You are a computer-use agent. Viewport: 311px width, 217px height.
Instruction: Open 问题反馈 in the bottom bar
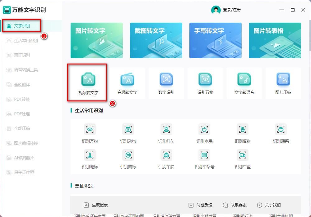[x=200, y=205]
